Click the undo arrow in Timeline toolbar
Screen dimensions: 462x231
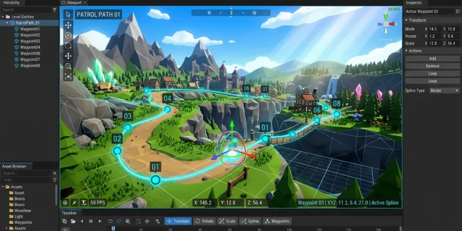pyautogui.click(x=110, y=221)
